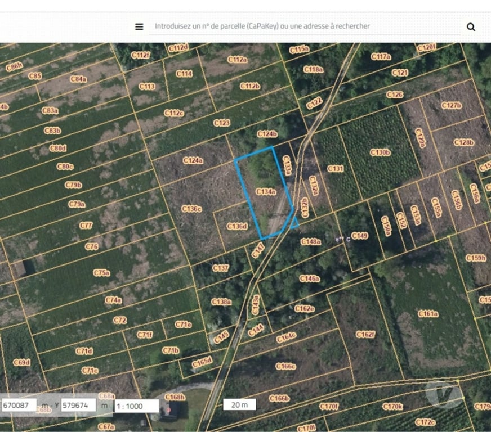The height and width of the screenshot is (432, 491).
Task: Select parcel label C130b
Action: [x=380, y=152]
